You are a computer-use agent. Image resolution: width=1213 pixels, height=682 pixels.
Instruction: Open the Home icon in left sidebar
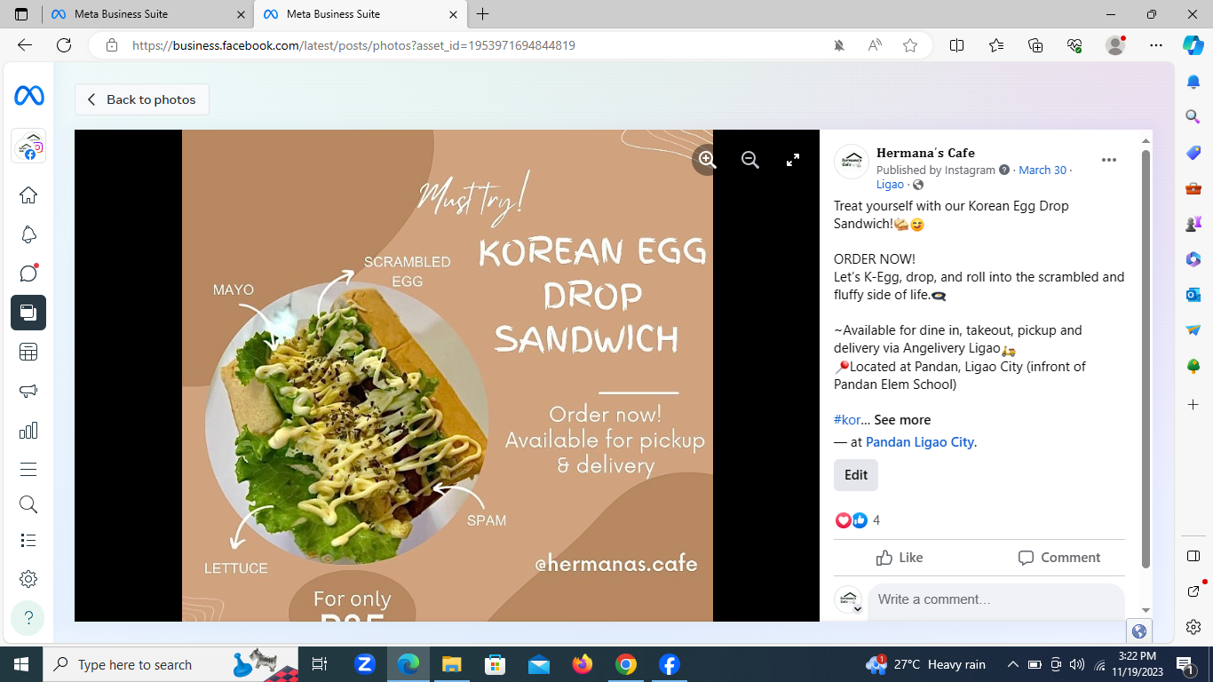click(28, 195)
